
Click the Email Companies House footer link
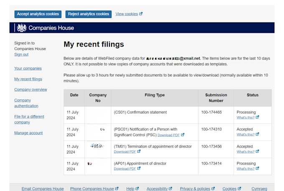(43, 189)
